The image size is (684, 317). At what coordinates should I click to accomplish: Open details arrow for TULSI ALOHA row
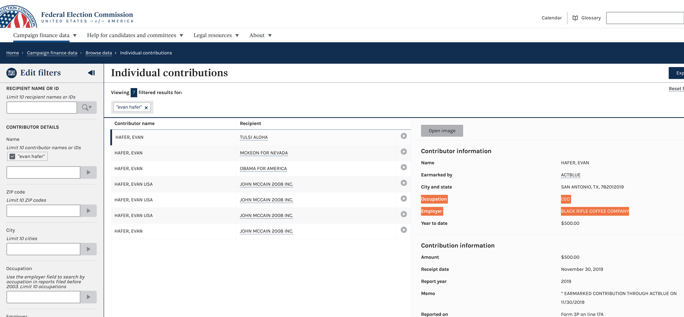[404, 136]
